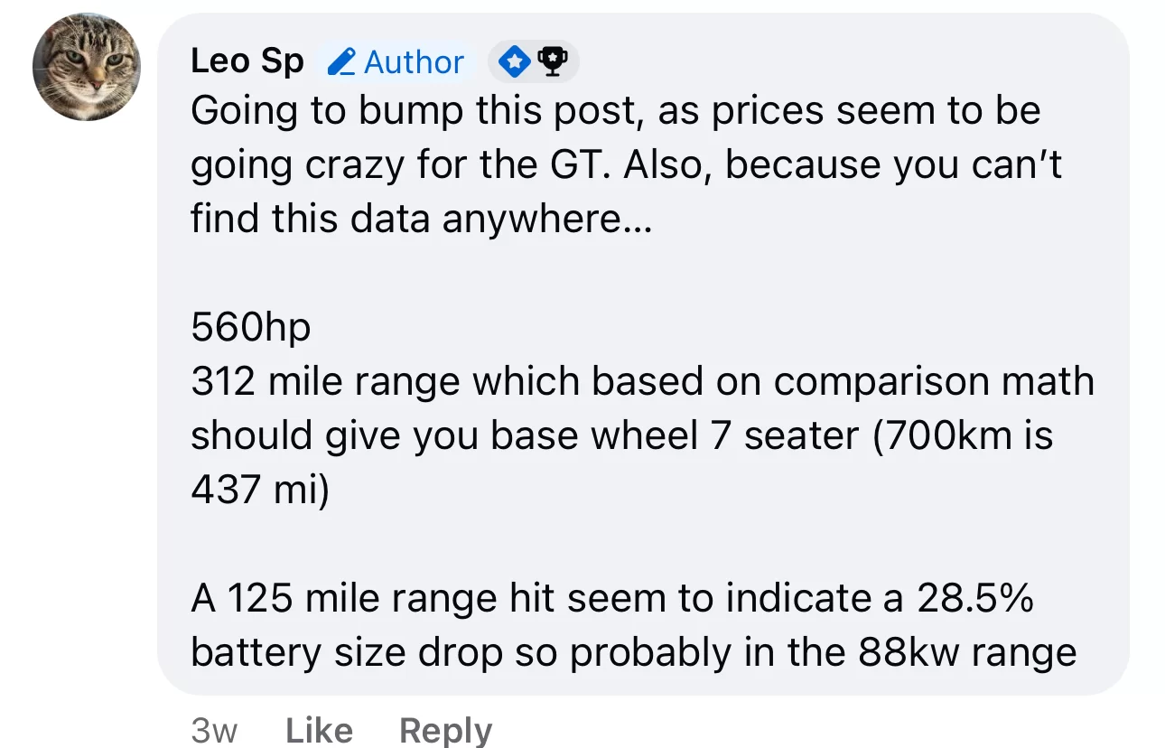Click the trophy badge icon
Screen dimensions: 1165x748
point(552,61)
